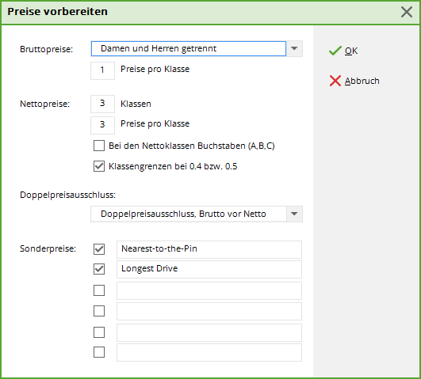The width and height of the screenshot is (421, 379).
Task: Disable the Longest Drive special prize checkbox
Action: pos(99,269)
